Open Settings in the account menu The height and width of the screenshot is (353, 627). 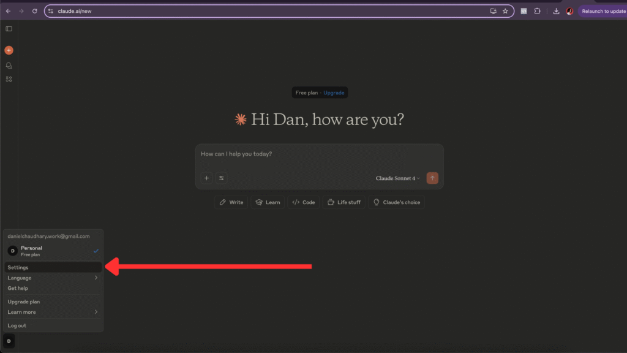[53, 267]
